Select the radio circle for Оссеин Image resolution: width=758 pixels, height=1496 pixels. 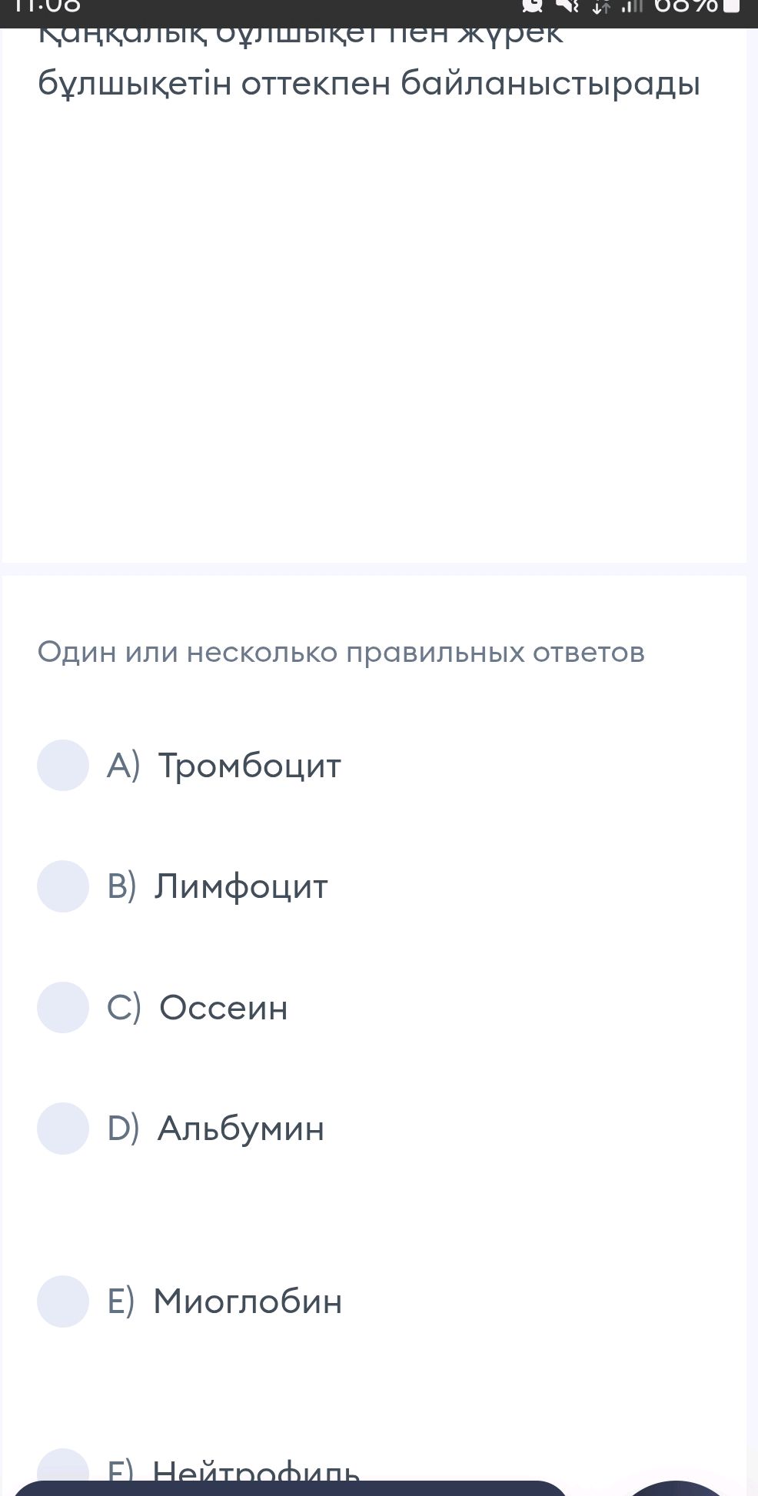[x=63, y=1007]
